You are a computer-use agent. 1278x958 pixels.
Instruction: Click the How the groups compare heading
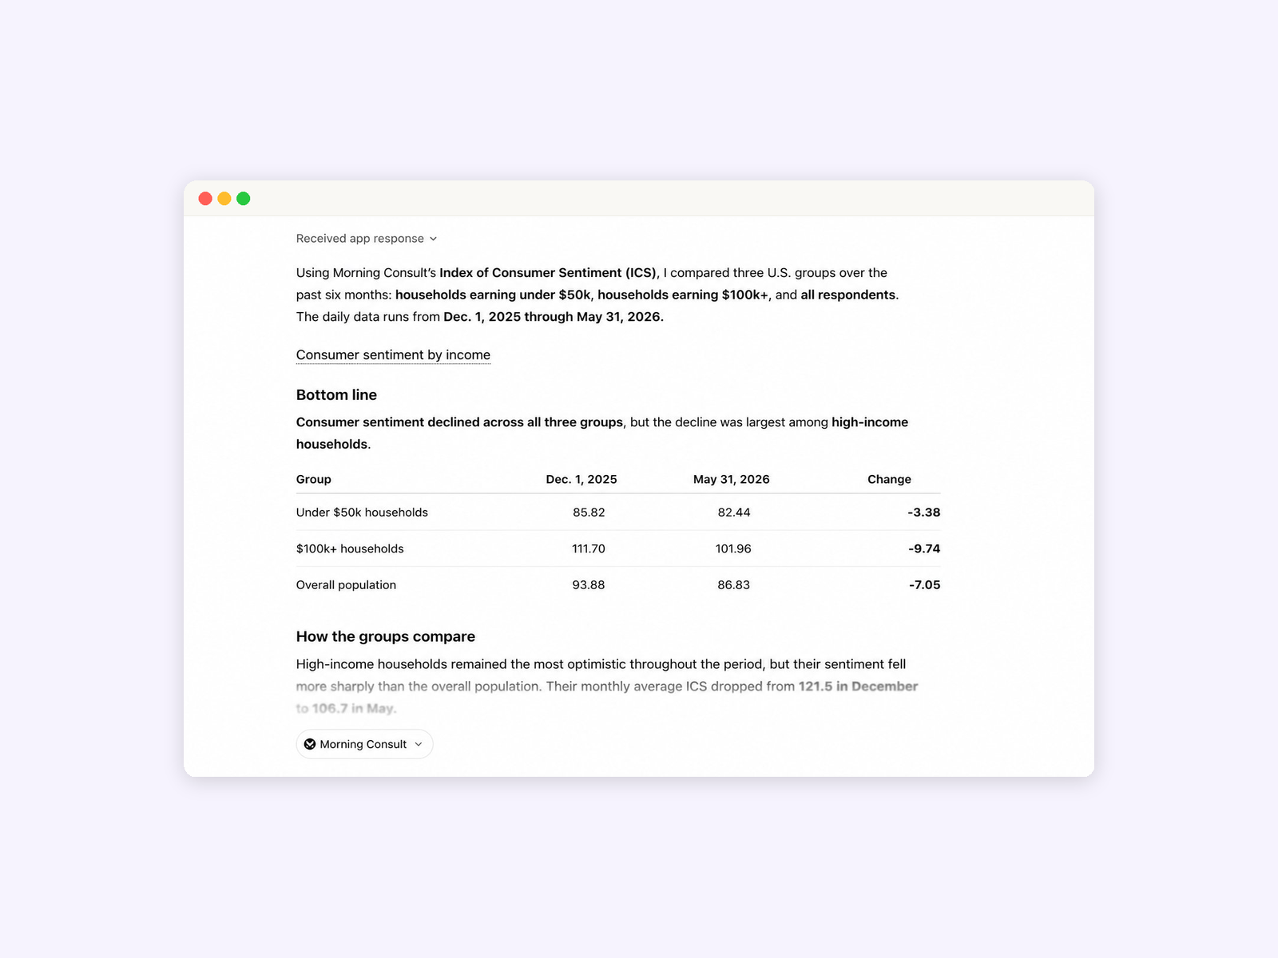[x=386, y=636]
